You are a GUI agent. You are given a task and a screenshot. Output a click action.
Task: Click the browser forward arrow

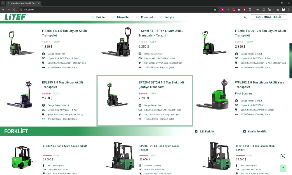coord(8,10)
